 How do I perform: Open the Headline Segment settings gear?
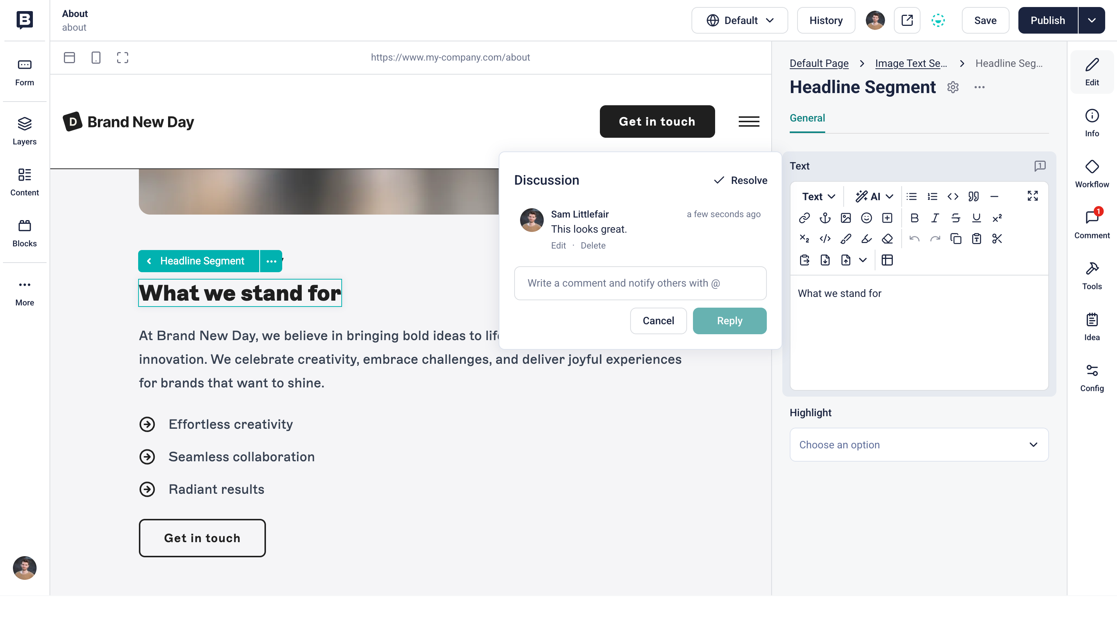pyautogui.click(x=953, y=88)
